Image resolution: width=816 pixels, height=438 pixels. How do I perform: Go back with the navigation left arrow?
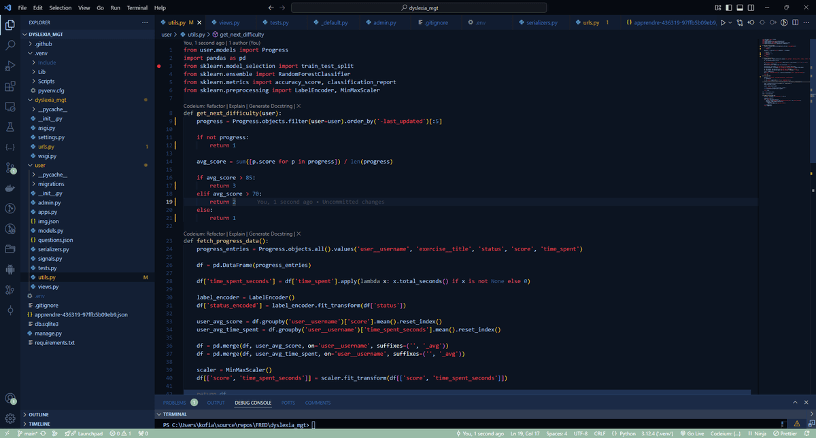point(271,7)
